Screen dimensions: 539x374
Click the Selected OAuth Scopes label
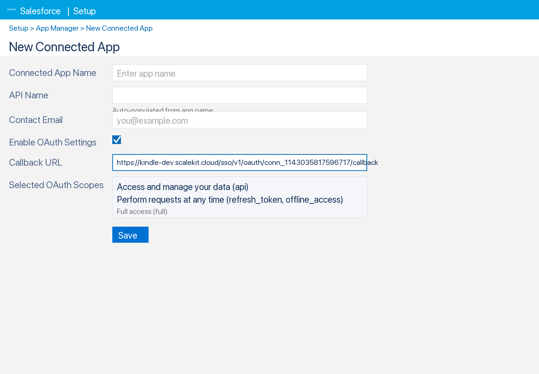pyautogui.click(x=56, y=185)
